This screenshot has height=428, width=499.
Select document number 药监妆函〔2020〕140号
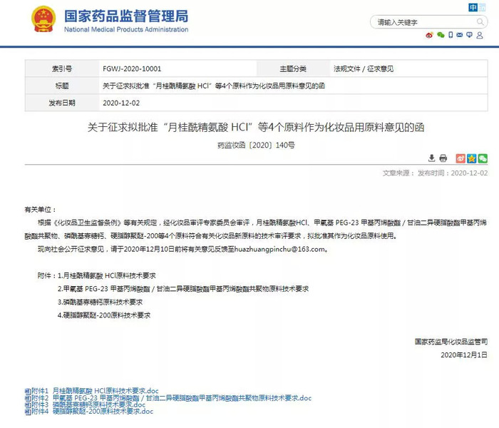(x=256, y=146)
